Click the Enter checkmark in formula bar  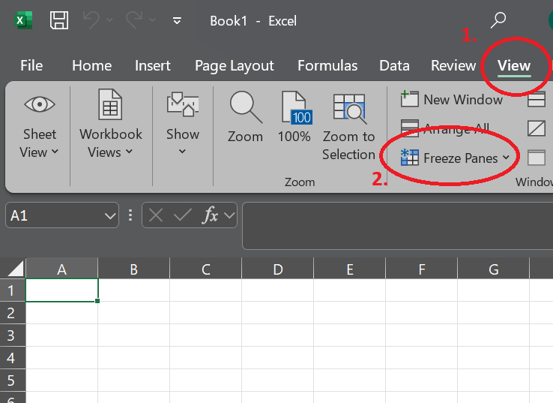pyautogui.click(x=182, y=215)
